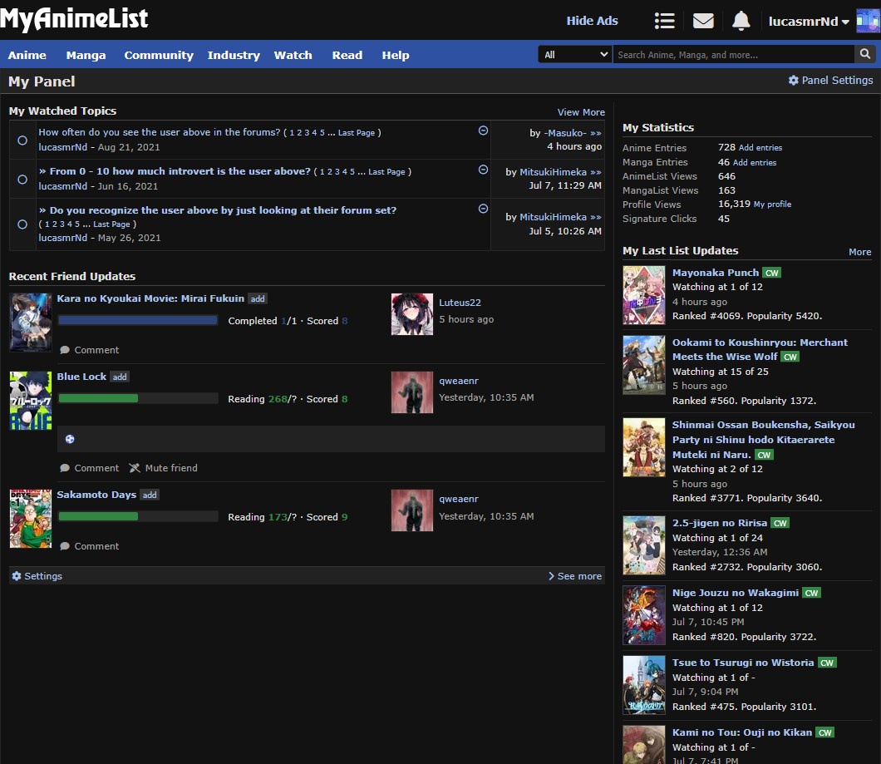881x764 pixels.
Task: Jump to last post by -Masuko-
Action: pos(596,133)
